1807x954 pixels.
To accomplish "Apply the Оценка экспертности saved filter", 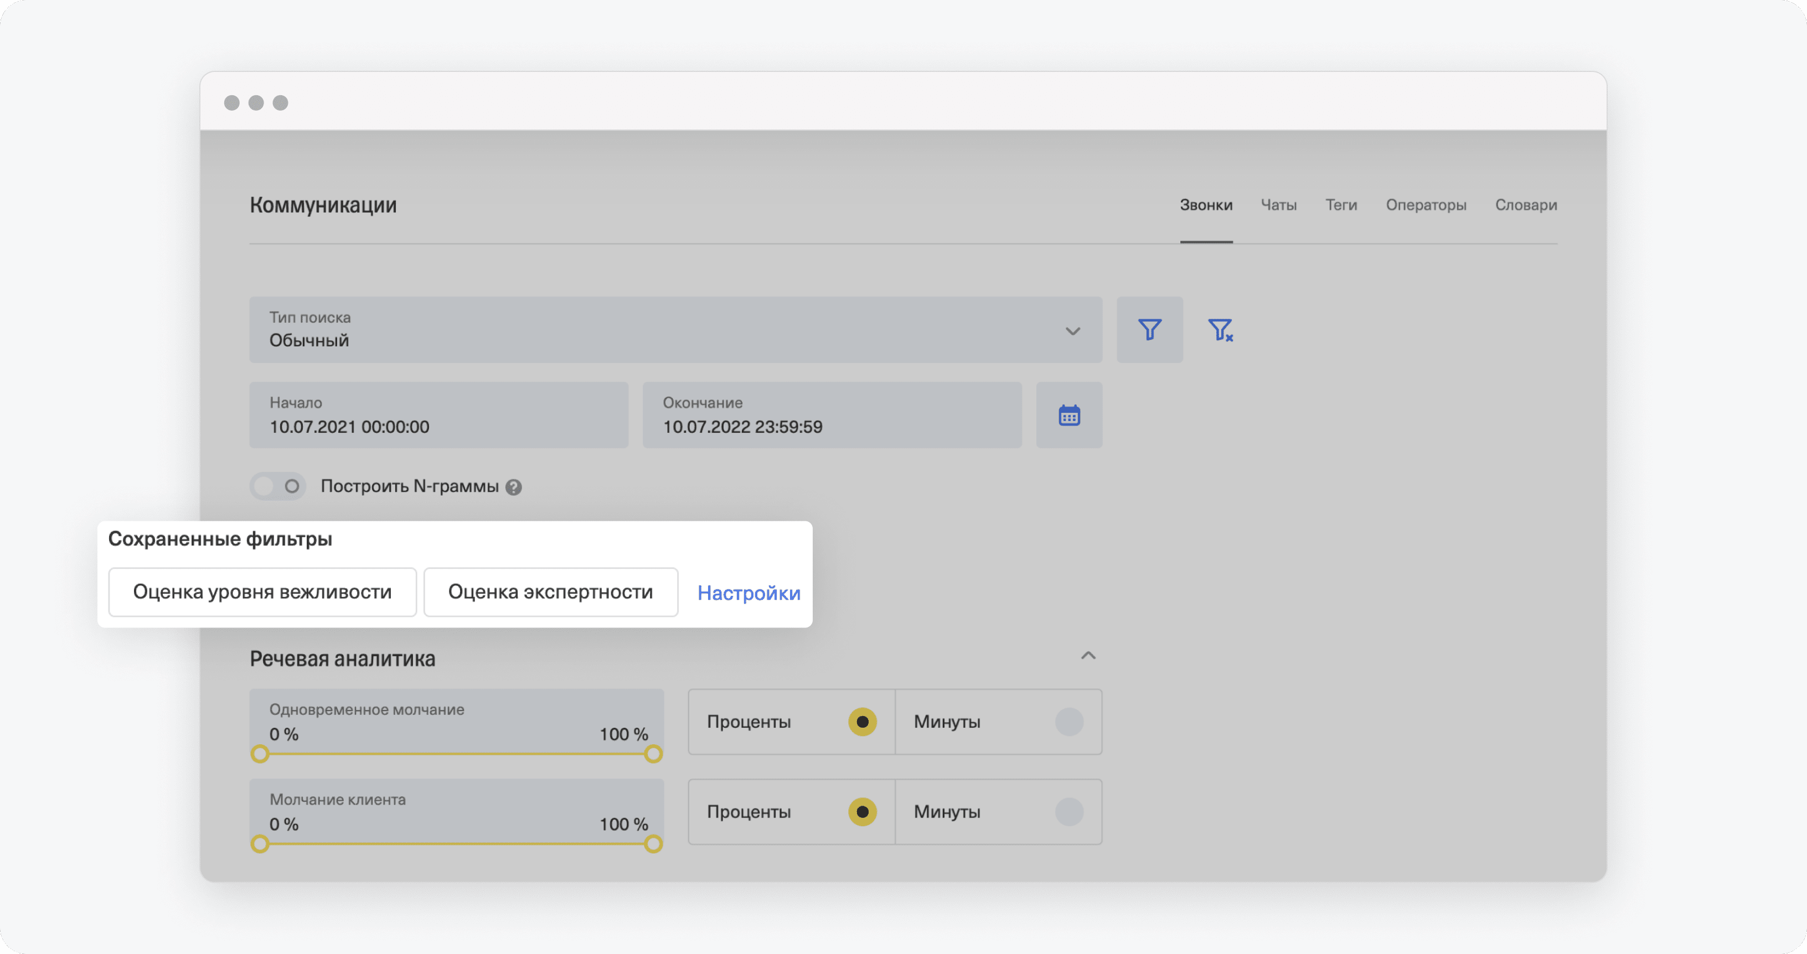I will [x=551, y=592].
